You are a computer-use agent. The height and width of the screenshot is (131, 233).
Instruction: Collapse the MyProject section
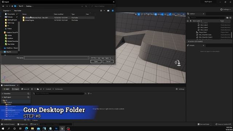[3, 97]
